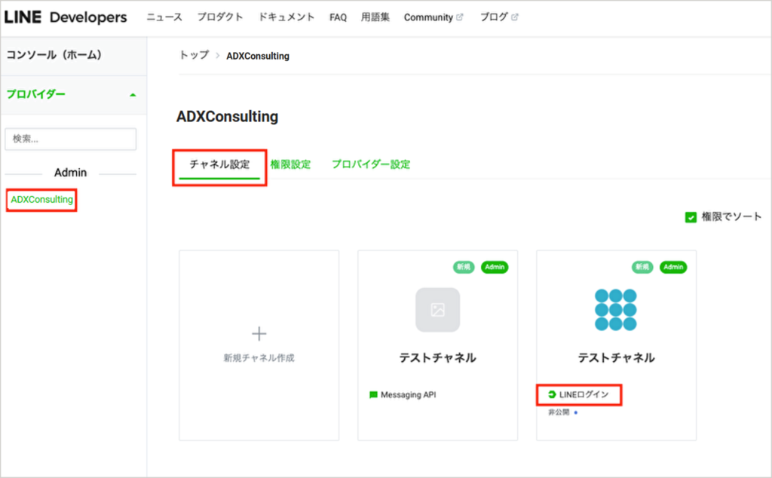772x478 pixels.
Task: Click the gray image placeholder channel icon
Action: 437,310
